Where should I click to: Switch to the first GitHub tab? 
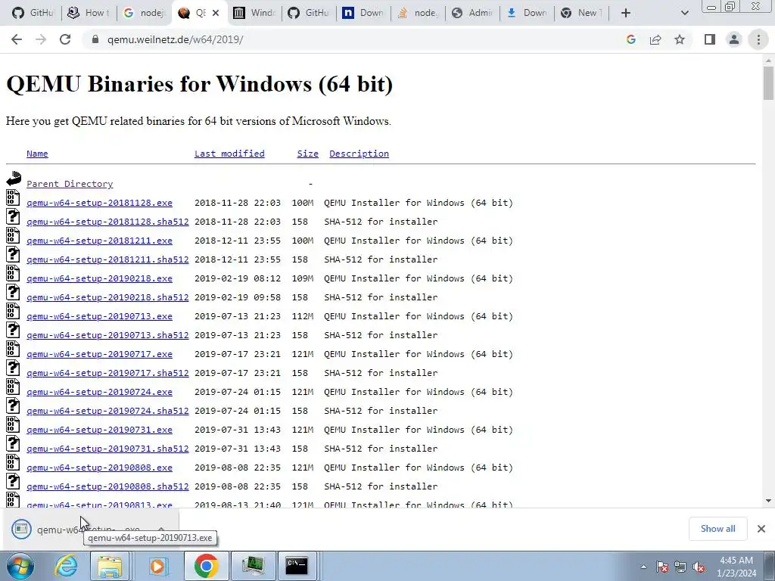point(33,13)
